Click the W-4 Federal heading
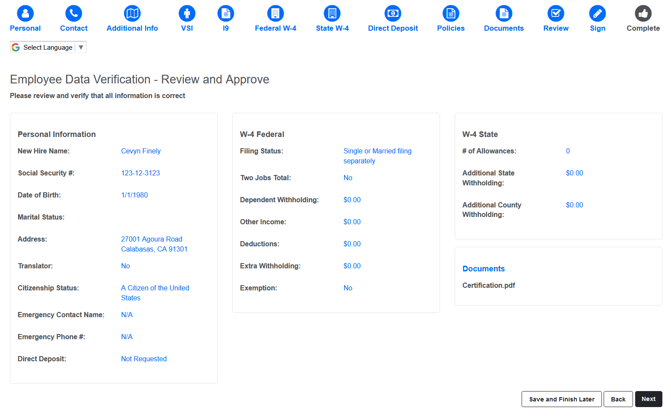 pyautogui.click(x=262, y=134)
